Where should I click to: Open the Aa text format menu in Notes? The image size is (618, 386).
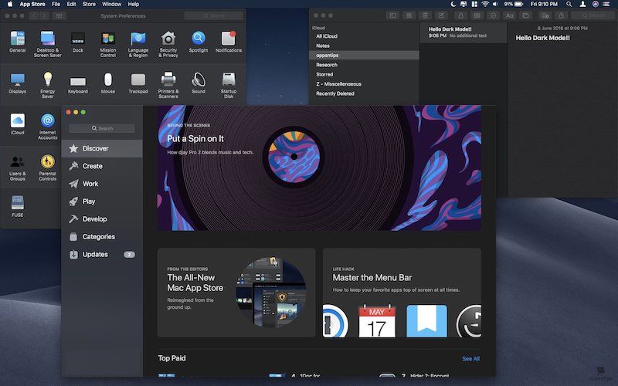coord(509,15)
